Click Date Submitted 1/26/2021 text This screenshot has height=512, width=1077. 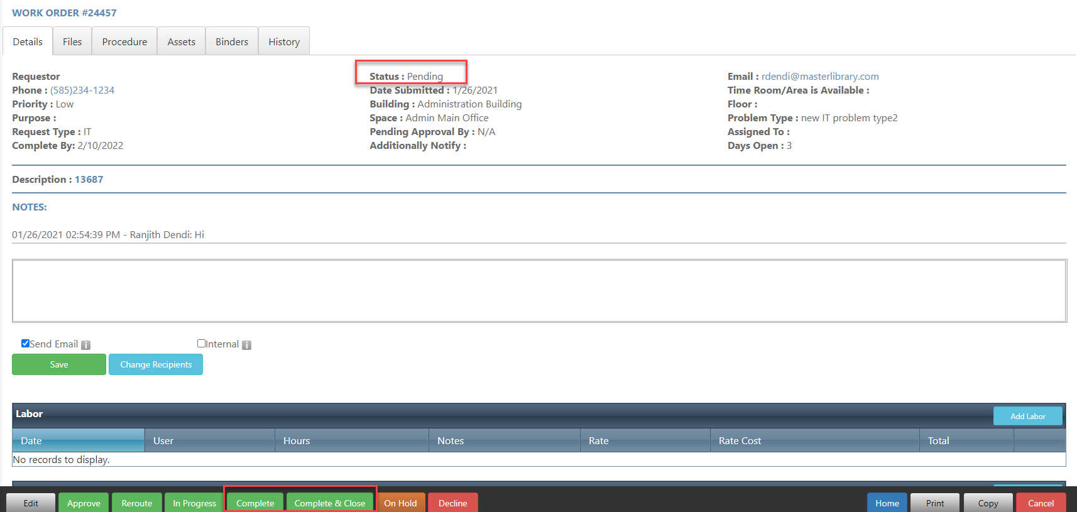[x=434, y=90]
